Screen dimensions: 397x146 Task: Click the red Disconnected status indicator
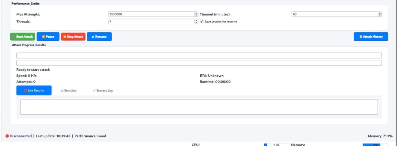[7, 136]
